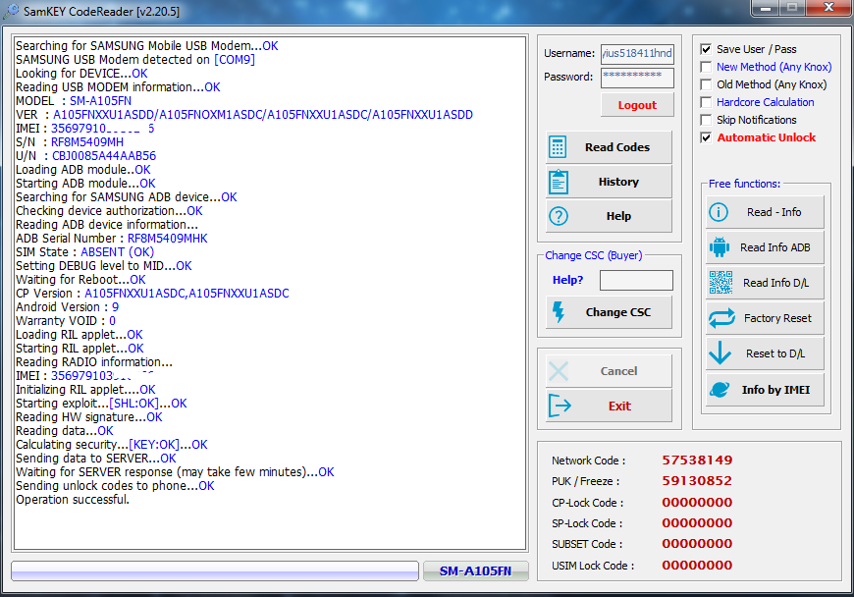
Task: Click the CP Version log line
Action: (152, 294)
